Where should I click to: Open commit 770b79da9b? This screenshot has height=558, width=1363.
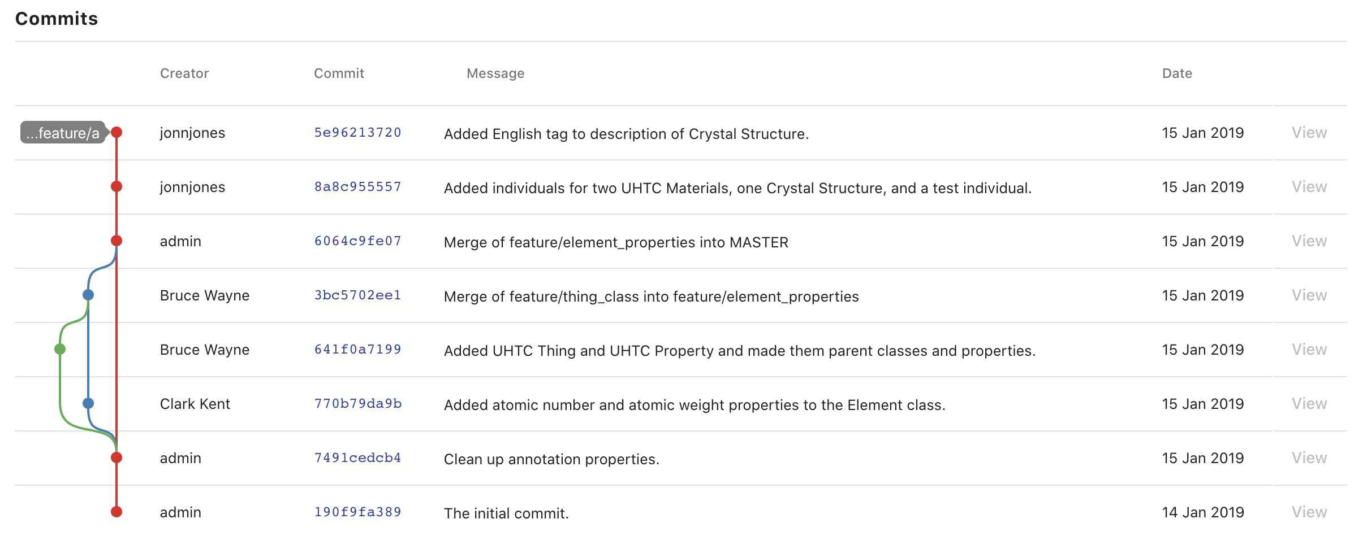[x=357, y=403]
